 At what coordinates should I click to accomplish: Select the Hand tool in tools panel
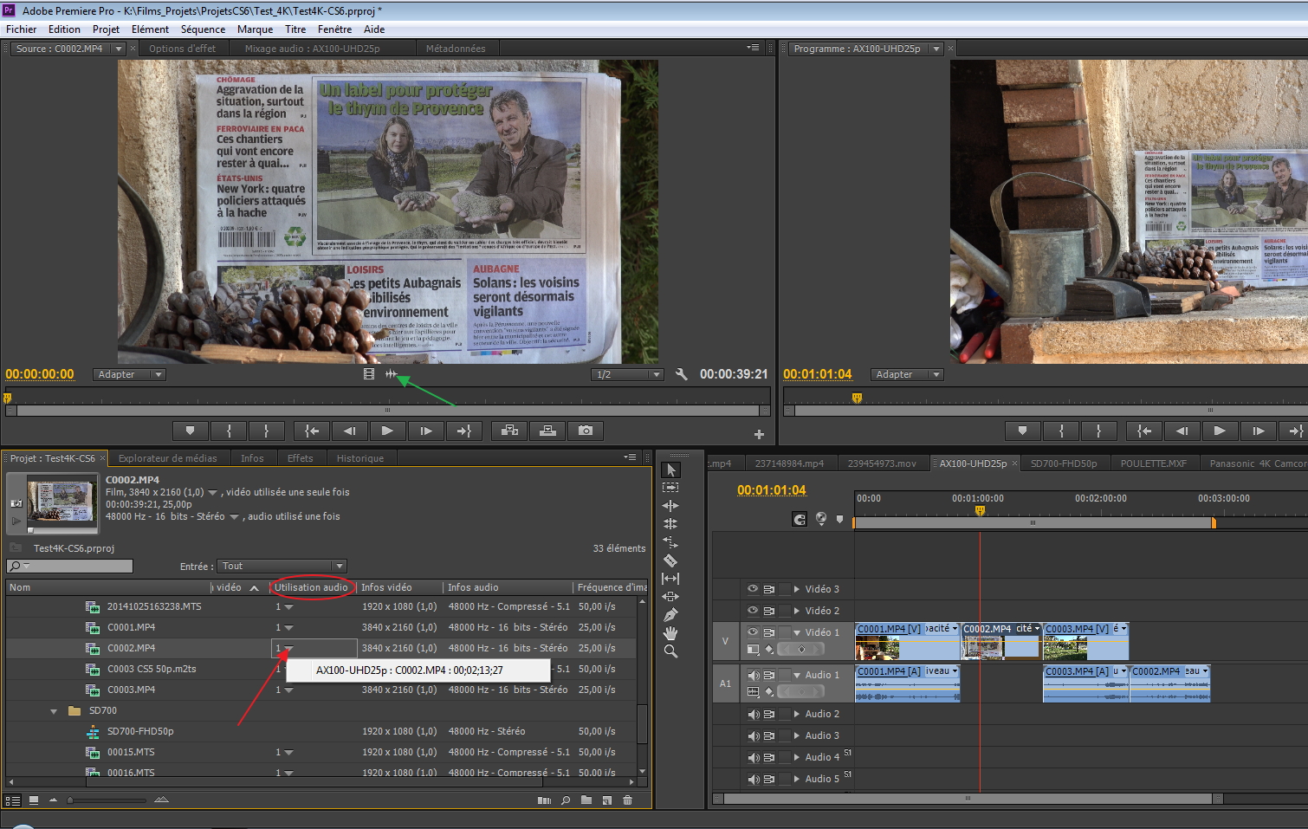670,633
